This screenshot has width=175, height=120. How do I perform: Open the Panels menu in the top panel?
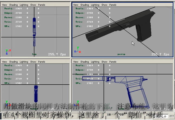[42, 5]
